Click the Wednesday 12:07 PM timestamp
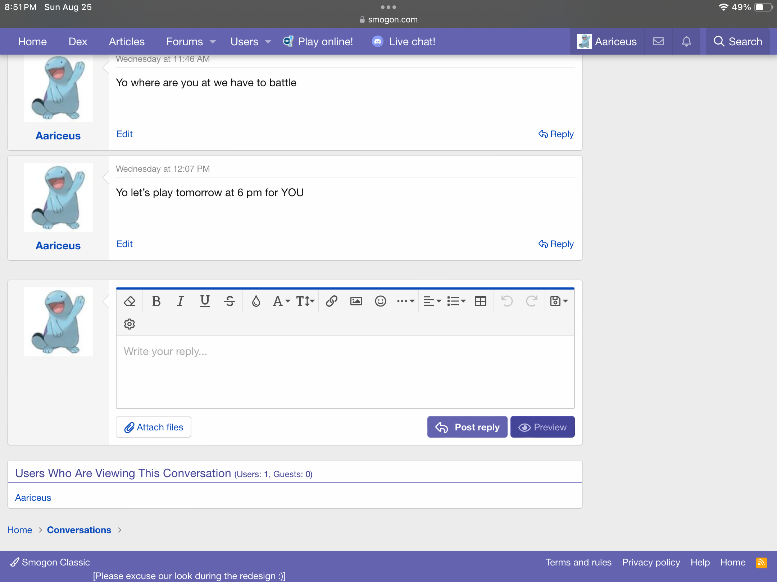This screenshot has height=582, width=777. (163, 169)
